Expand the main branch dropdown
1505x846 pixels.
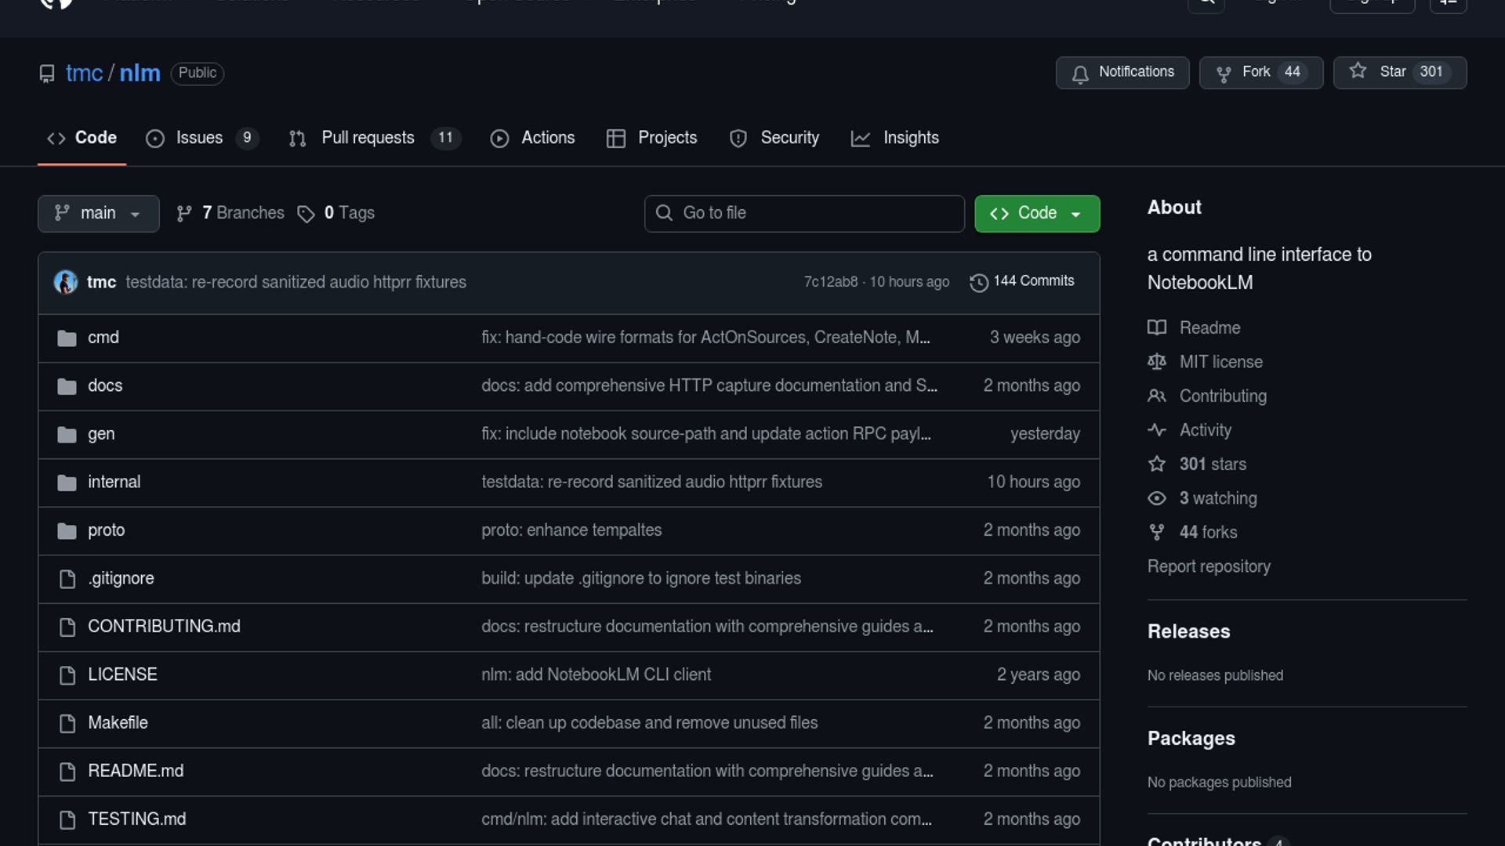pos(98,214)
